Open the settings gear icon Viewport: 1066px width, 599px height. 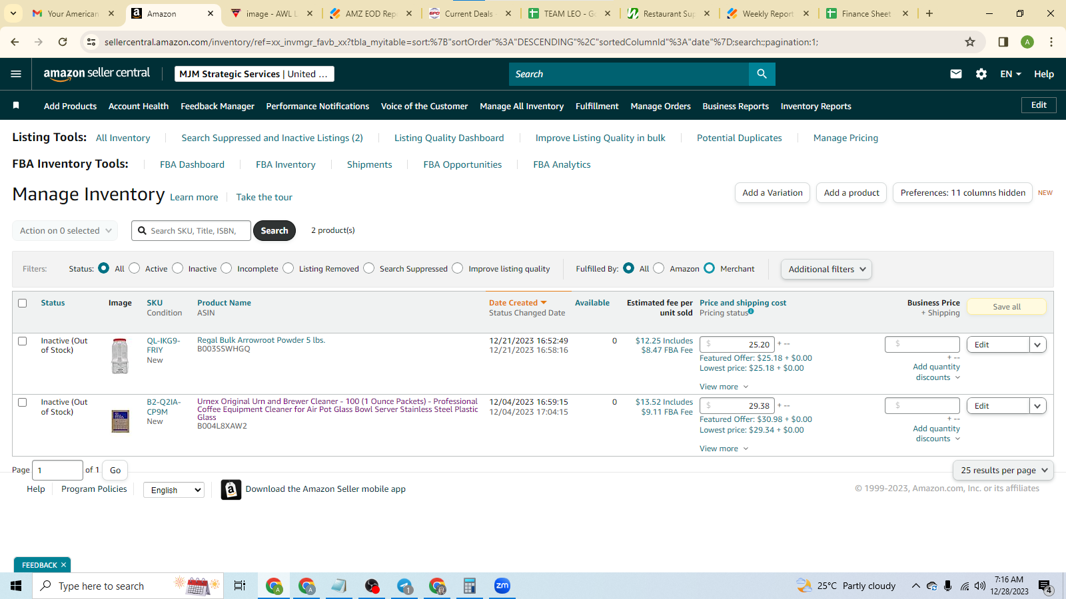pyautogui.click(x=981, y=74)
